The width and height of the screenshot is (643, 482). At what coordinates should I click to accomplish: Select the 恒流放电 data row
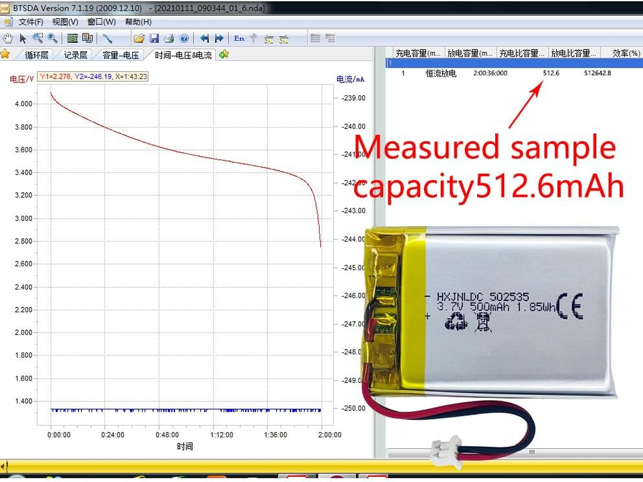tap(440, 74)
